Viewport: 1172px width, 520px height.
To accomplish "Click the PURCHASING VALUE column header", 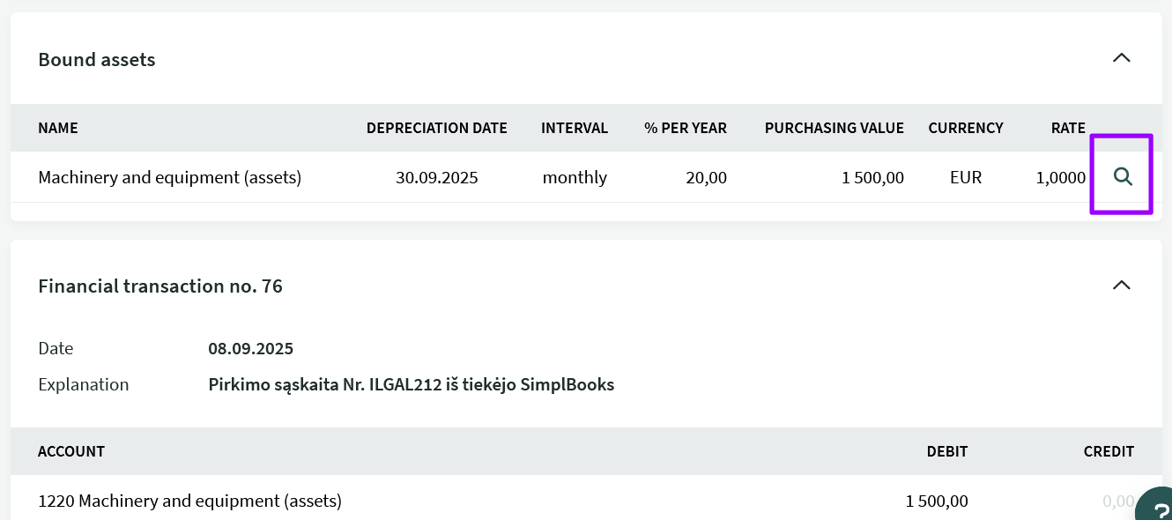I will [834, 128].
